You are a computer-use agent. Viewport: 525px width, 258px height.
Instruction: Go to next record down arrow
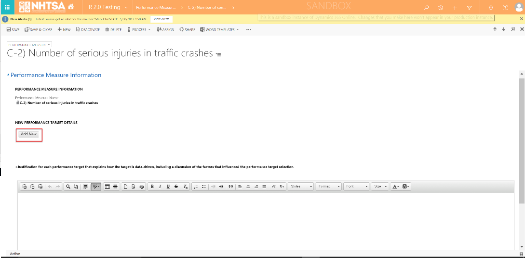point(504,29)
